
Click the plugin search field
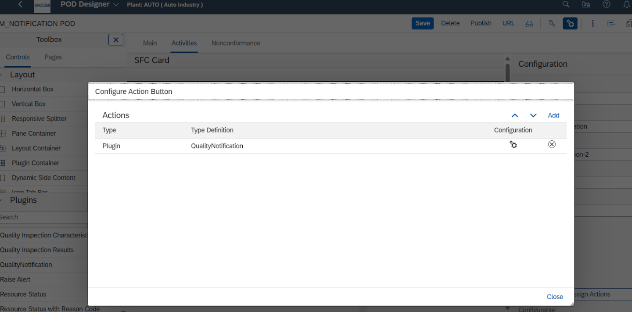44,217
